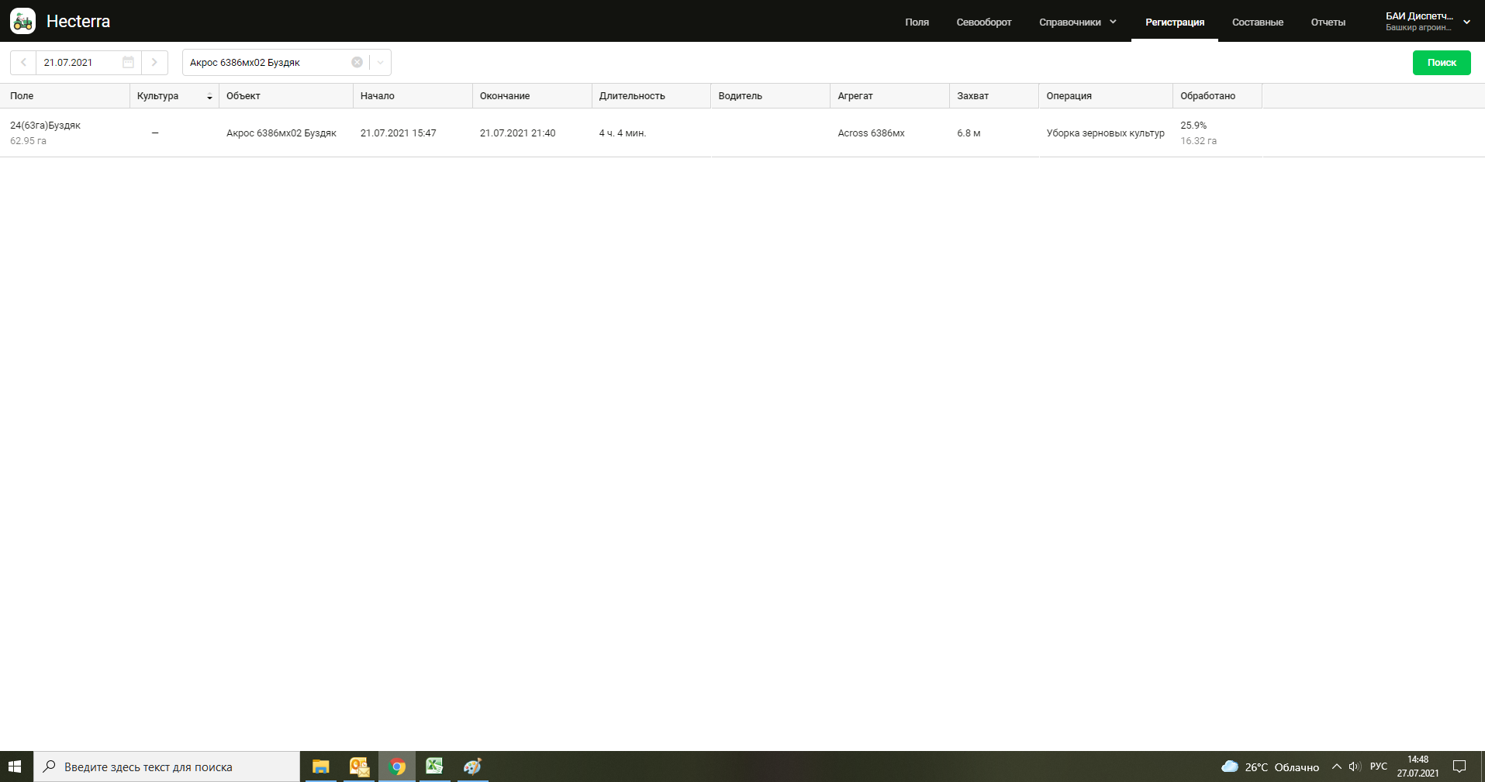Navigate to the Отчеты section
This screenshot has height=782, width=1485.
pos(1328,22)
